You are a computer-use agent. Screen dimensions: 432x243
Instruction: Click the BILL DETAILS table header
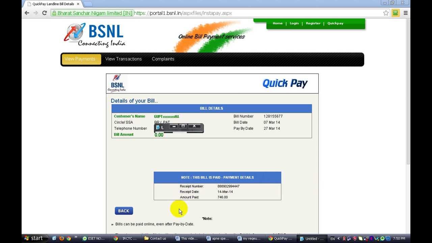click(x=212, y=108)
